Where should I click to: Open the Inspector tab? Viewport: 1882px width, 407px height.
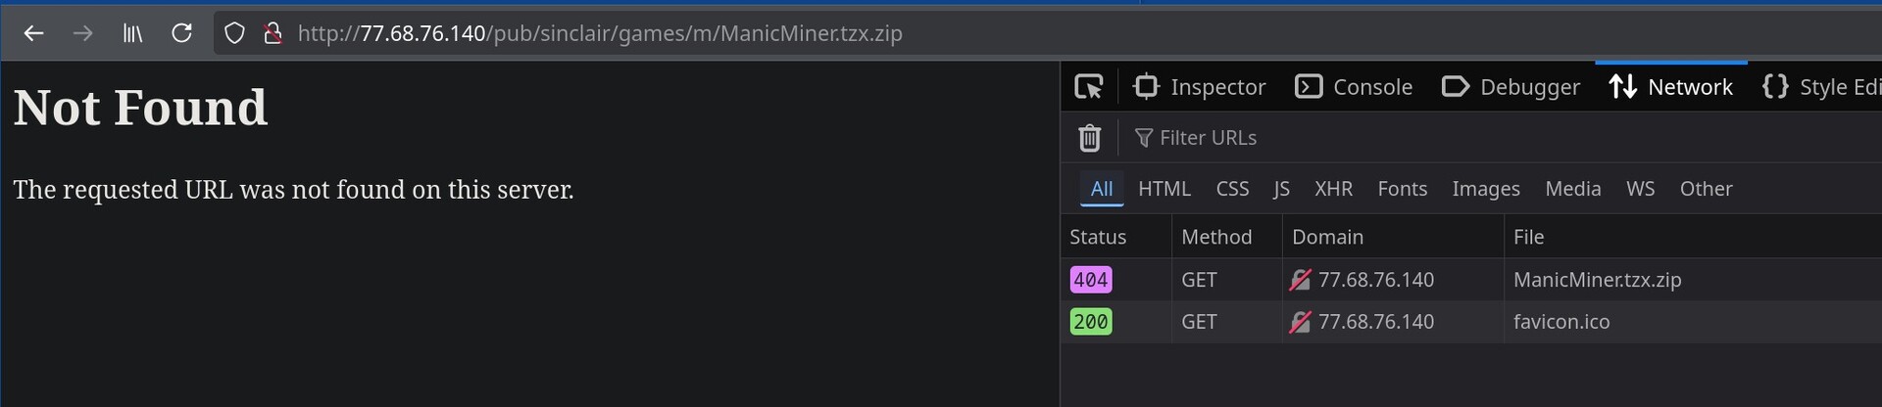point(1200,87)
